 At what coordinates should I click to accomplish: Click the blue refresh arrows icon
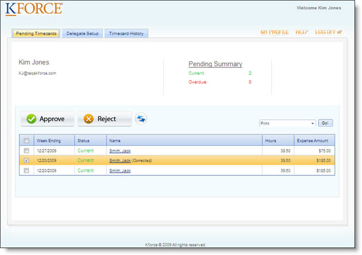pyautogui.click(x=141, y=119)
